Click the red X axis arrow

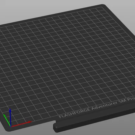[21, 124]
